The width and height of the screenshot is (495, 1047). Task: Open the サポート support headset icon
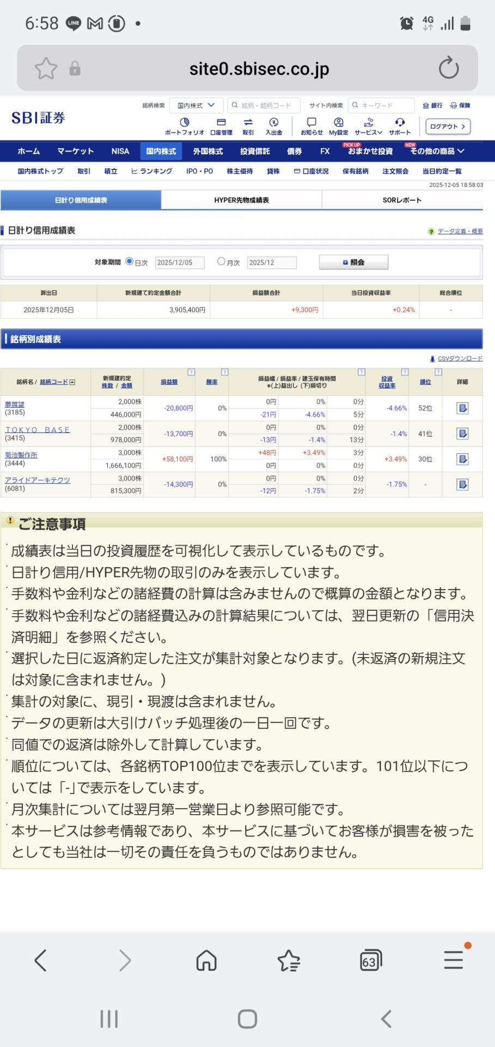click(x=400, y=123)
